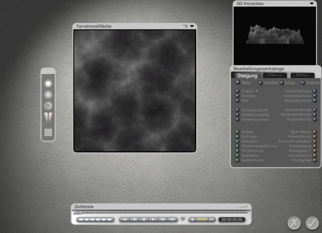This screenshot has height=233, width=322.
Task: Click the Pyramidenförmig orb
Action: tap(315, 114)
